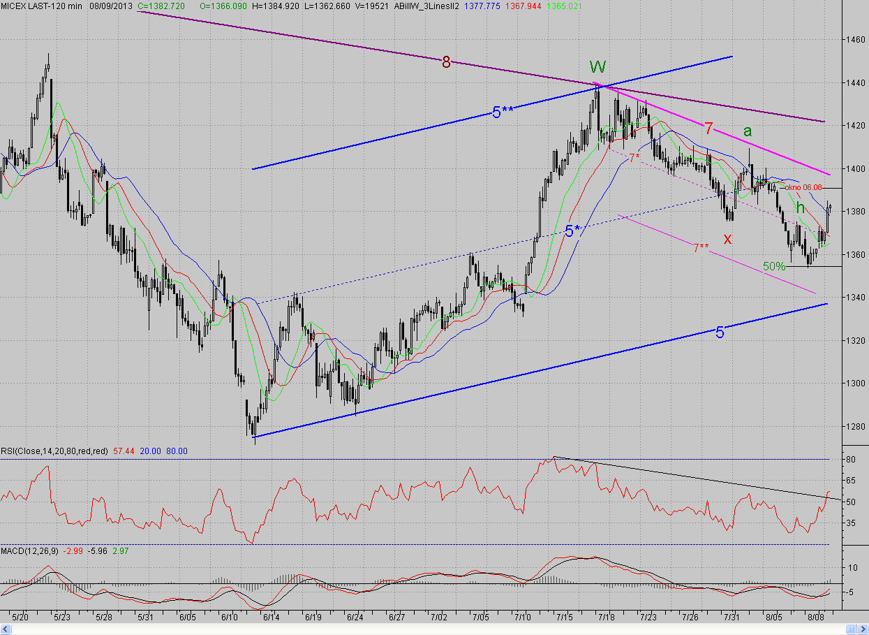This screenshot has width=869, height=635.
Task: Click the okno 06.08 annotation text
Action: (804, 188)
